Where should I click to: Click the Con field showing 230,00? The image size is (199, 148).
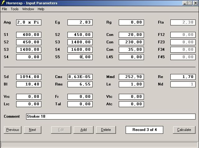pos(131,42)
